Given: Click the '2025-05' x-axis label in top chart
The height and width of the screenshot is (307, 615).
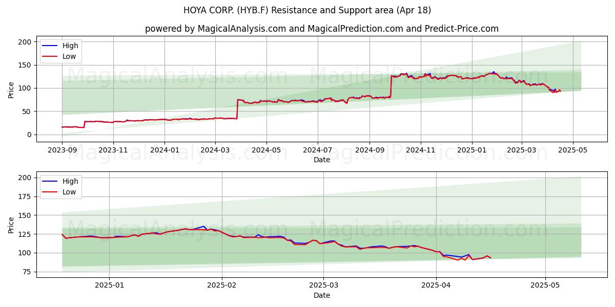Looking at the screenshot, I should coord(573,151).
